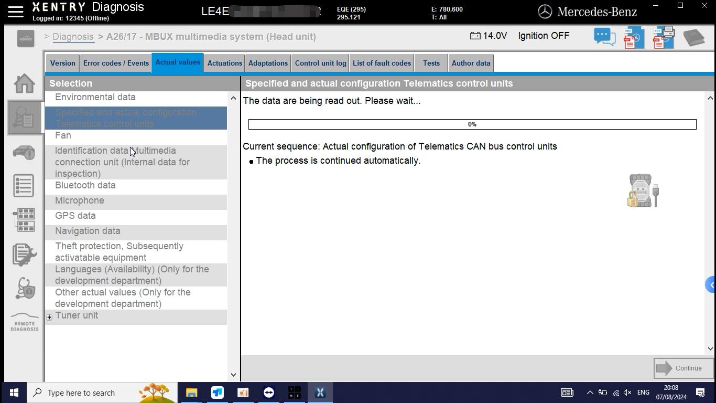Open the Windows Start menu
The image size is (716, 403).
tap(14, 393)
